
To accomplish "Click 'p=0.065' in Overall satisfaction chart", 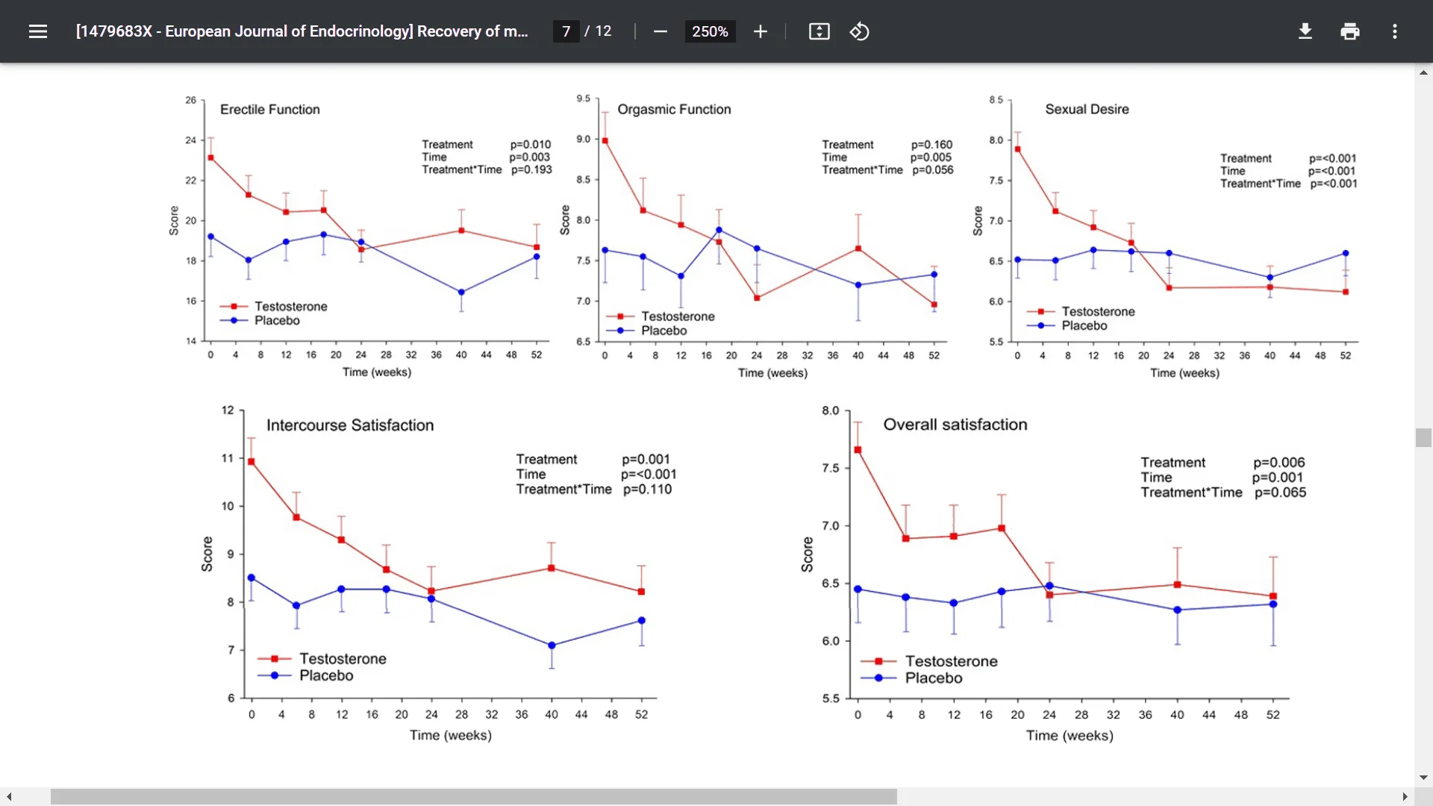I will pyautogui.click(x=1280, y=493).
